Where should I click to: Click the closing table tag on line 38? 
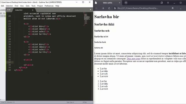click(x=28, y=65)
